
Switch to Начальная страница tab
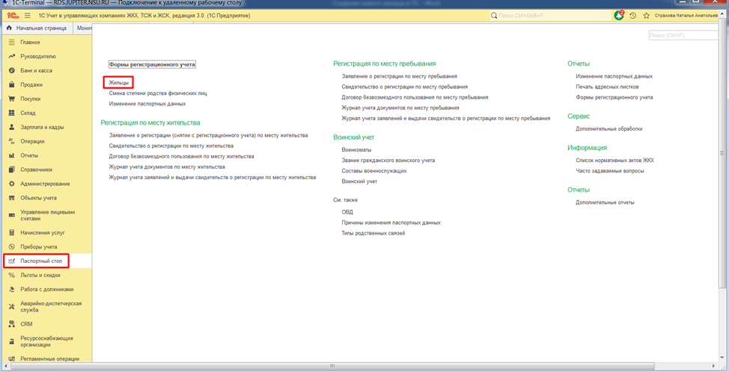[40, 28]
